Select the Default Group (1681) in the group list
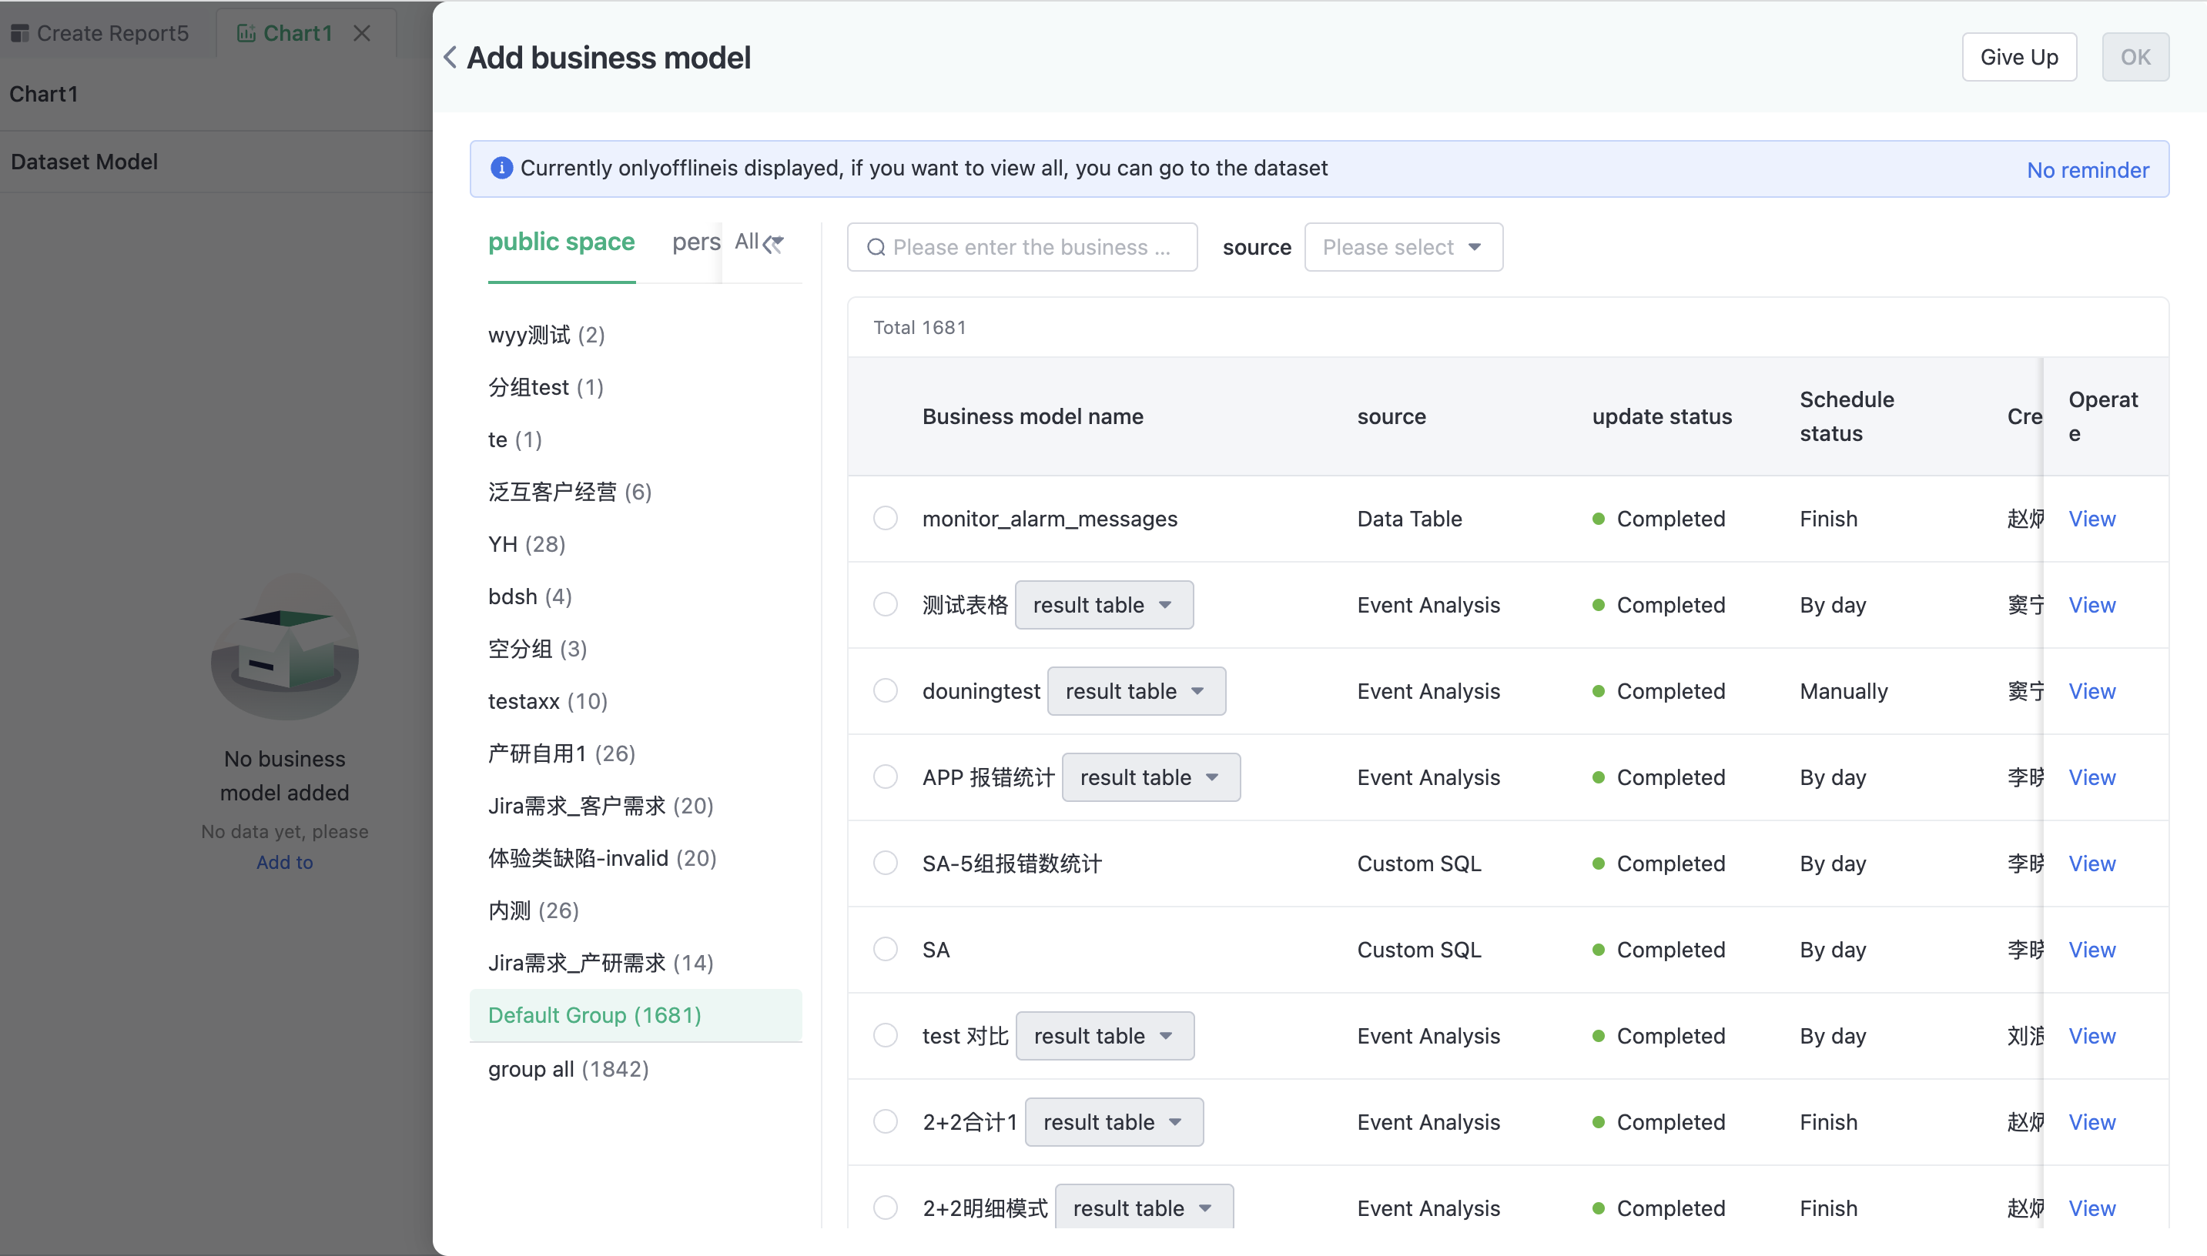 [x=594, y=1014]
